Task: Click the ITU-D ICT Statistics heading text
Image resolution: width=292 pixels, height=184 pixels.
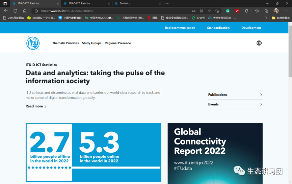Action: [x=41, y=65]
